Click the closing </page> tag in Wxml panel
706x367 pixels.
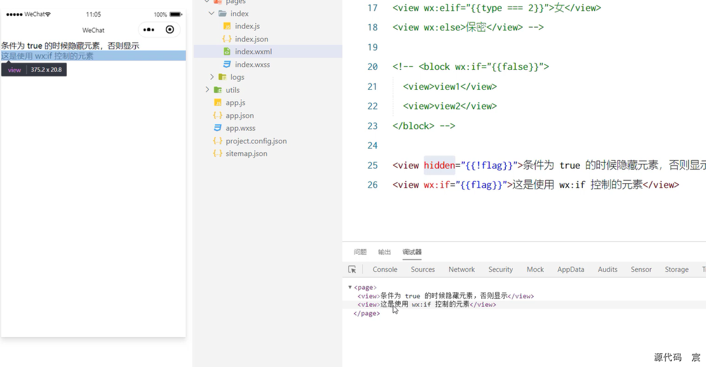point(367,314)
